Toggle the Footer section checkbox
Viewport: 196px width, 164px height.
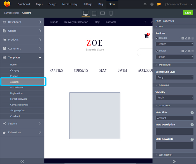(157, 51)
